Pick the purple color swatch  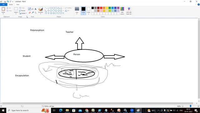(x=118, y=8)
